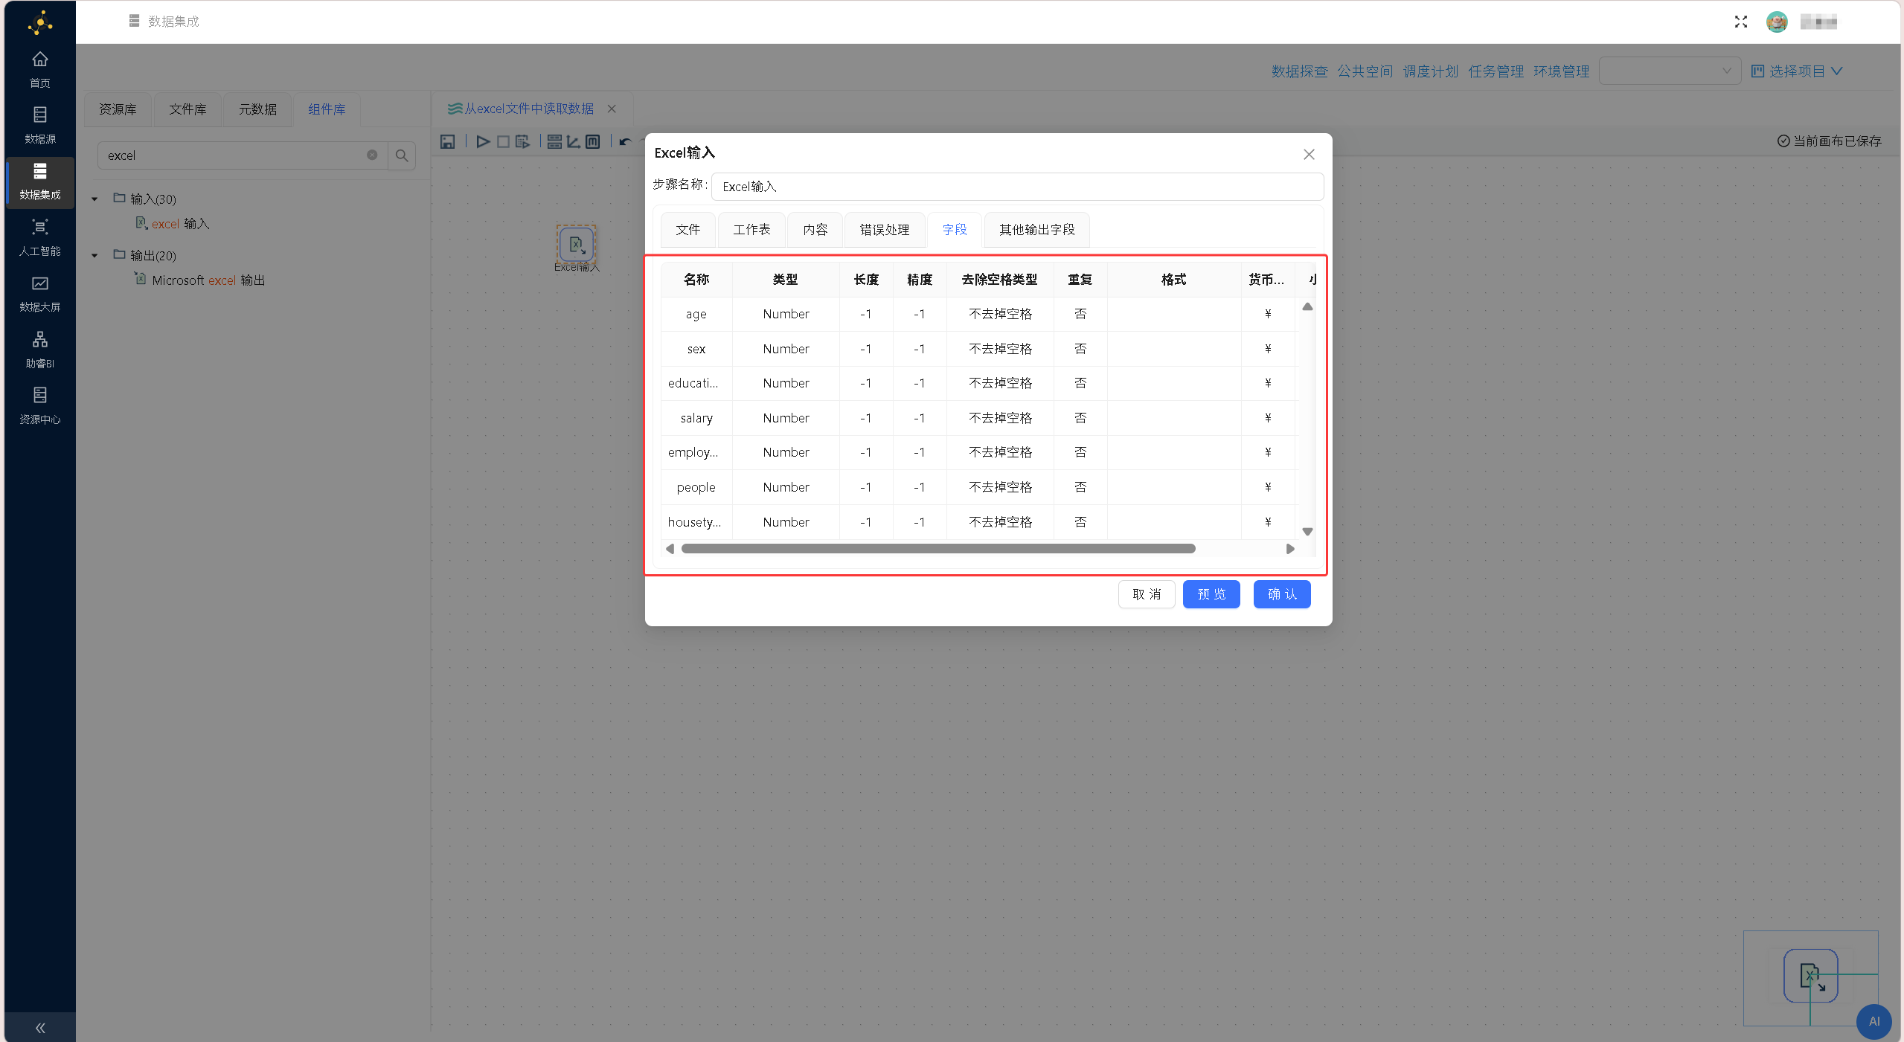1904x1042 pixels.
Task: Collapse the 输入(30) tree folder
Action: 95,199
